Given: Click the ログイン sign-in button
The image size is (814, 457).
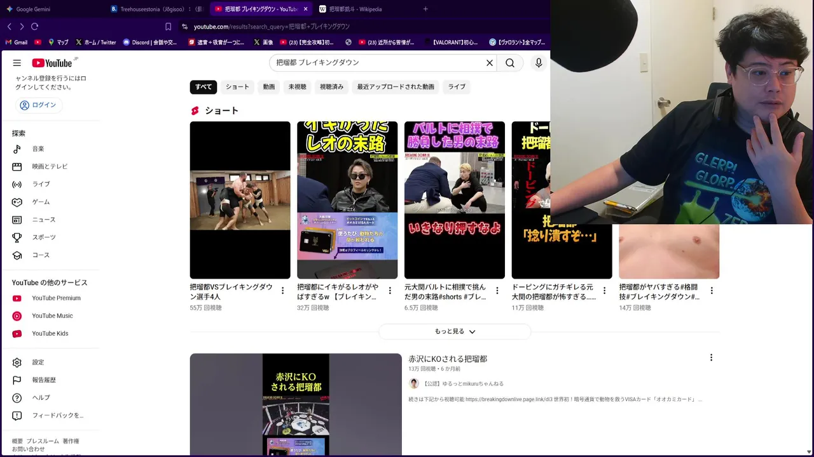Looking at the screenshot, I should click(x=38, y=105).
